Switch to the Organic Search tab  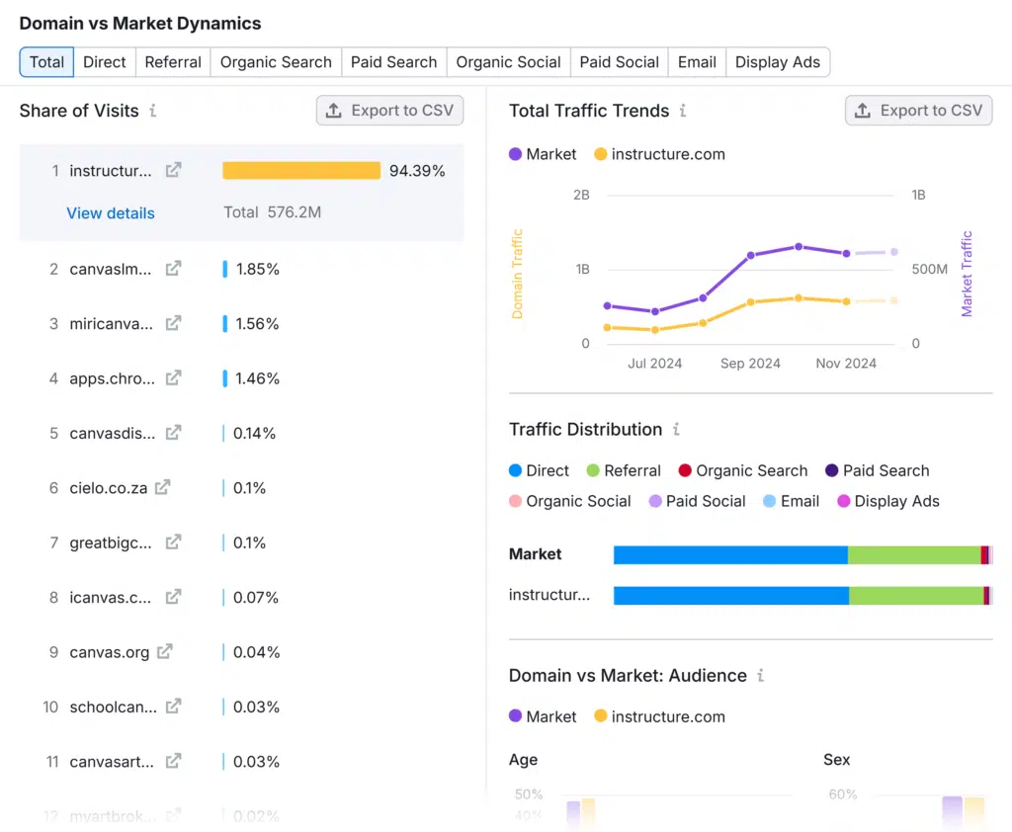pos(276,62)
